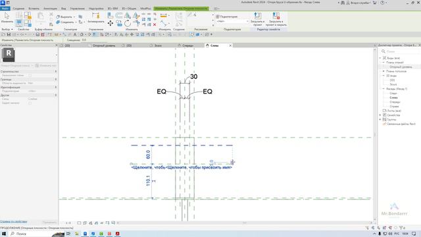Click the Print icon in quick access toolbar
This screenshot has height=237, width=421.
pyautogui.click(x=37, y=34)
